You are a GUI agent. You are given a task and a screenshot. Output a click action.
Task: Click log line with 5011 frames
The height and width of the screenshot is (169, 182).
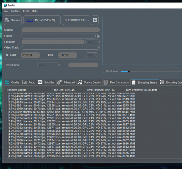(x=71, y=112)
